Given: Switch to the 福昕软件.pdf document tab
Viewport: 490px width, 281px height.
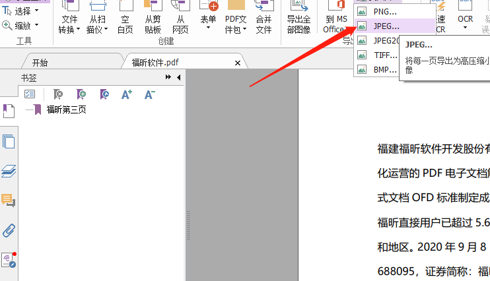Looking at the screenshot, I should point(155,63).
